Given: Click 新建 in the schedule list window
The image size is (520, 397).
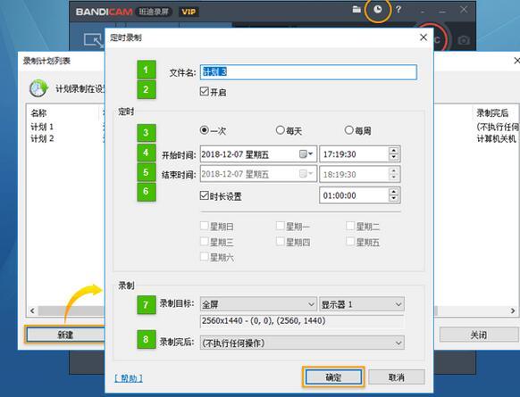Looking at the screenshot, I should (x=65, y=335).
